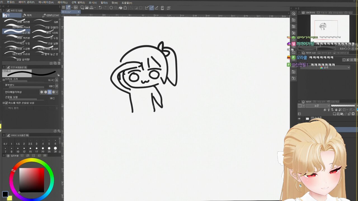Click the fill bucket icon in toolbar

pos(121,8)
